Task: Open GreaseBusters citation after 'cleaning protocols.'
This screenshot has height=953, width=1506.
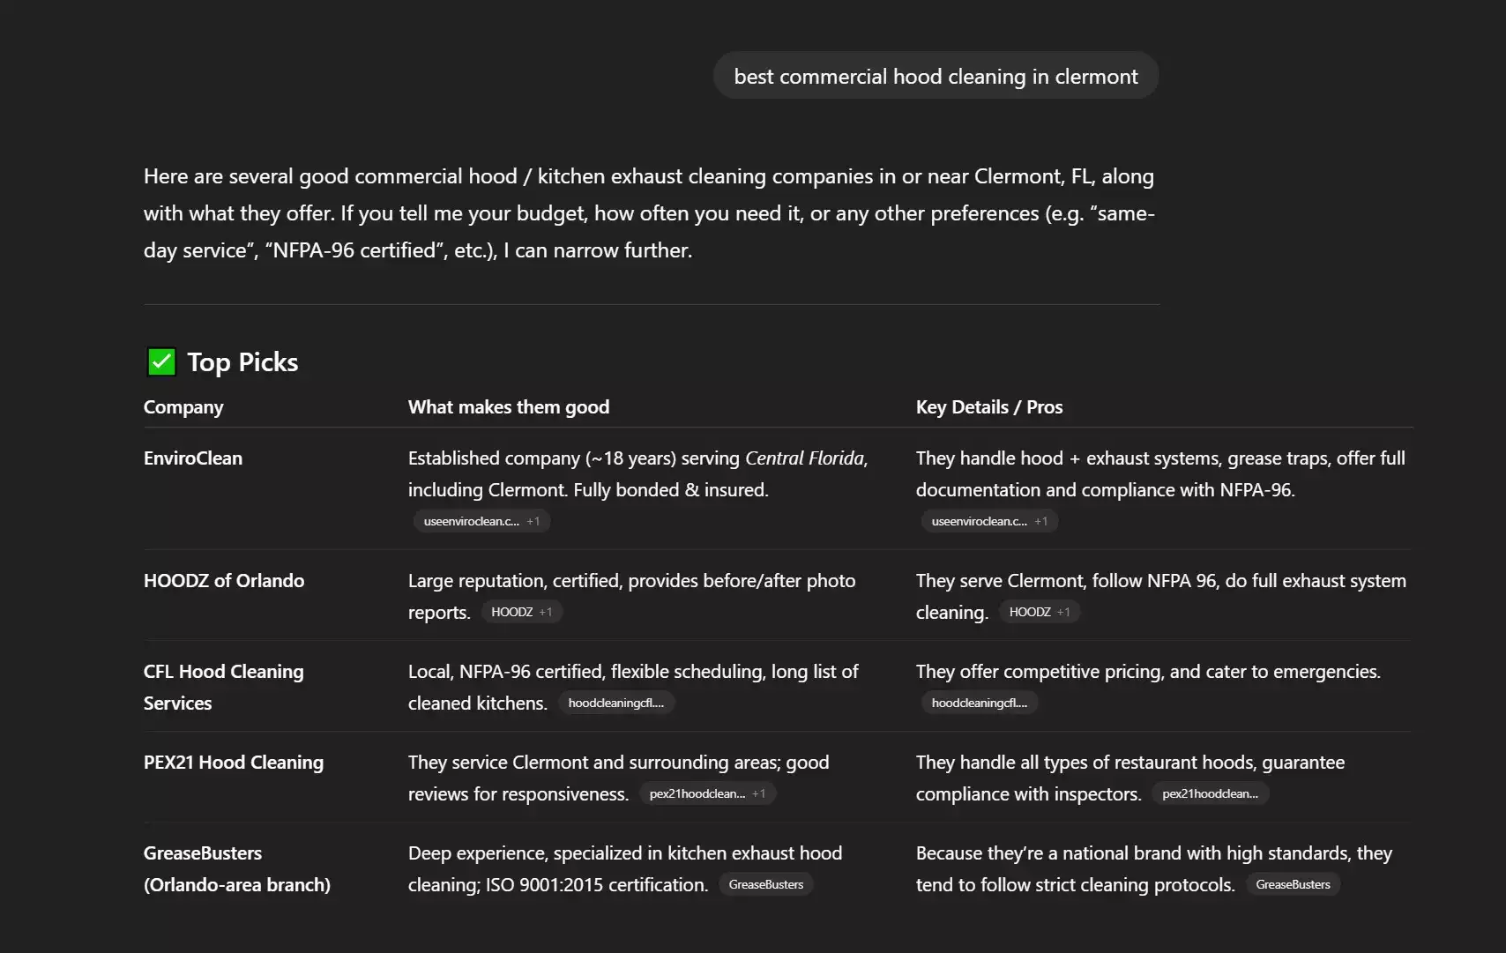Action: pyautogui.click(x=1293, y=884)
